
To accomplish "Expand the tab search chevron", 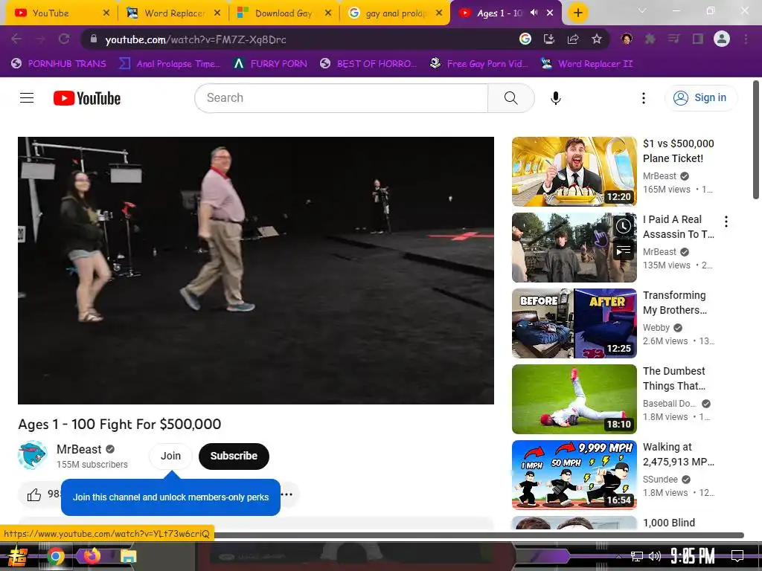I will pyautogui.click(x=642, y=10).
